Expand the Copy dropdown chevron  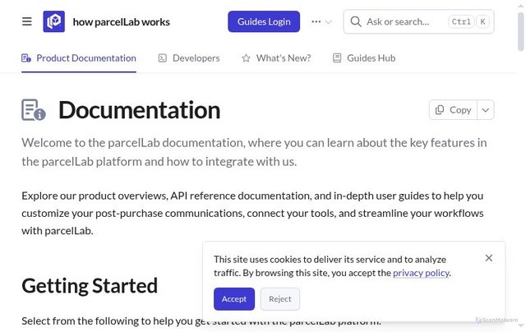click(x=486, y=109)
